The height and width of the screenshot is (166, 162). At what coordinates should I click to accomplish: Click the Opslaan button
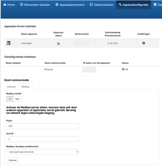click(x=13, y=160)
